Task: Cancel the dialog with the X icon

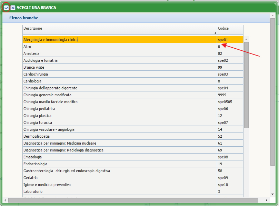Action: pyautogui.click(x=13, y=8)
